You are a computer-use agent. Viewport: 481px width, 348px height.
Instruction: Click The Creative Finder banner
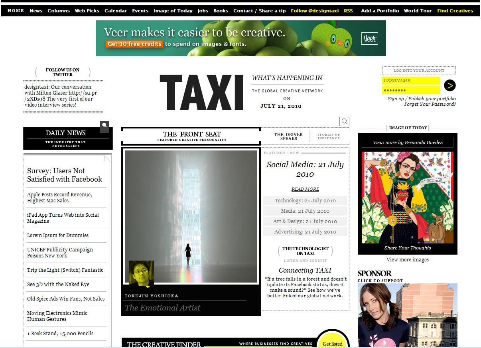tap(219, 343)
